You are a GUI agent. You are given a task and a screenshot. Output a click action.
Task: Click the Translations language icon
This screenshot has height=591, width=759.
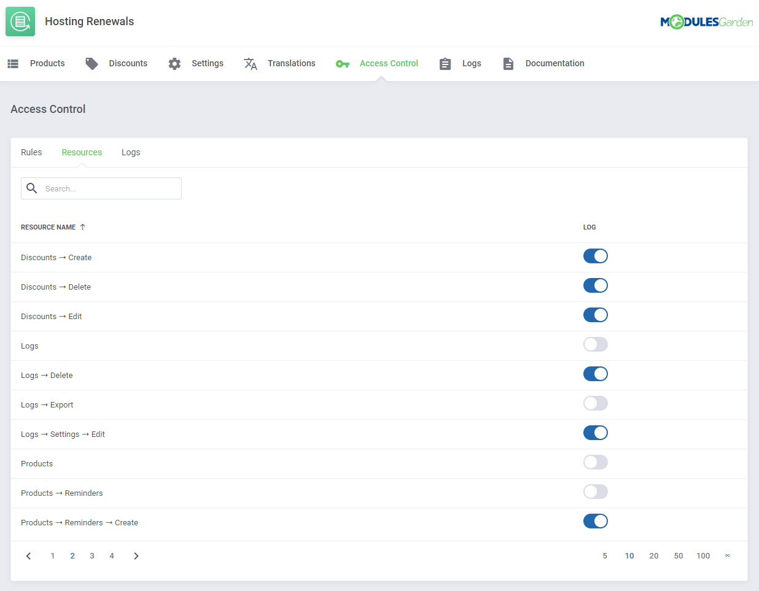(x=251, y=64)
